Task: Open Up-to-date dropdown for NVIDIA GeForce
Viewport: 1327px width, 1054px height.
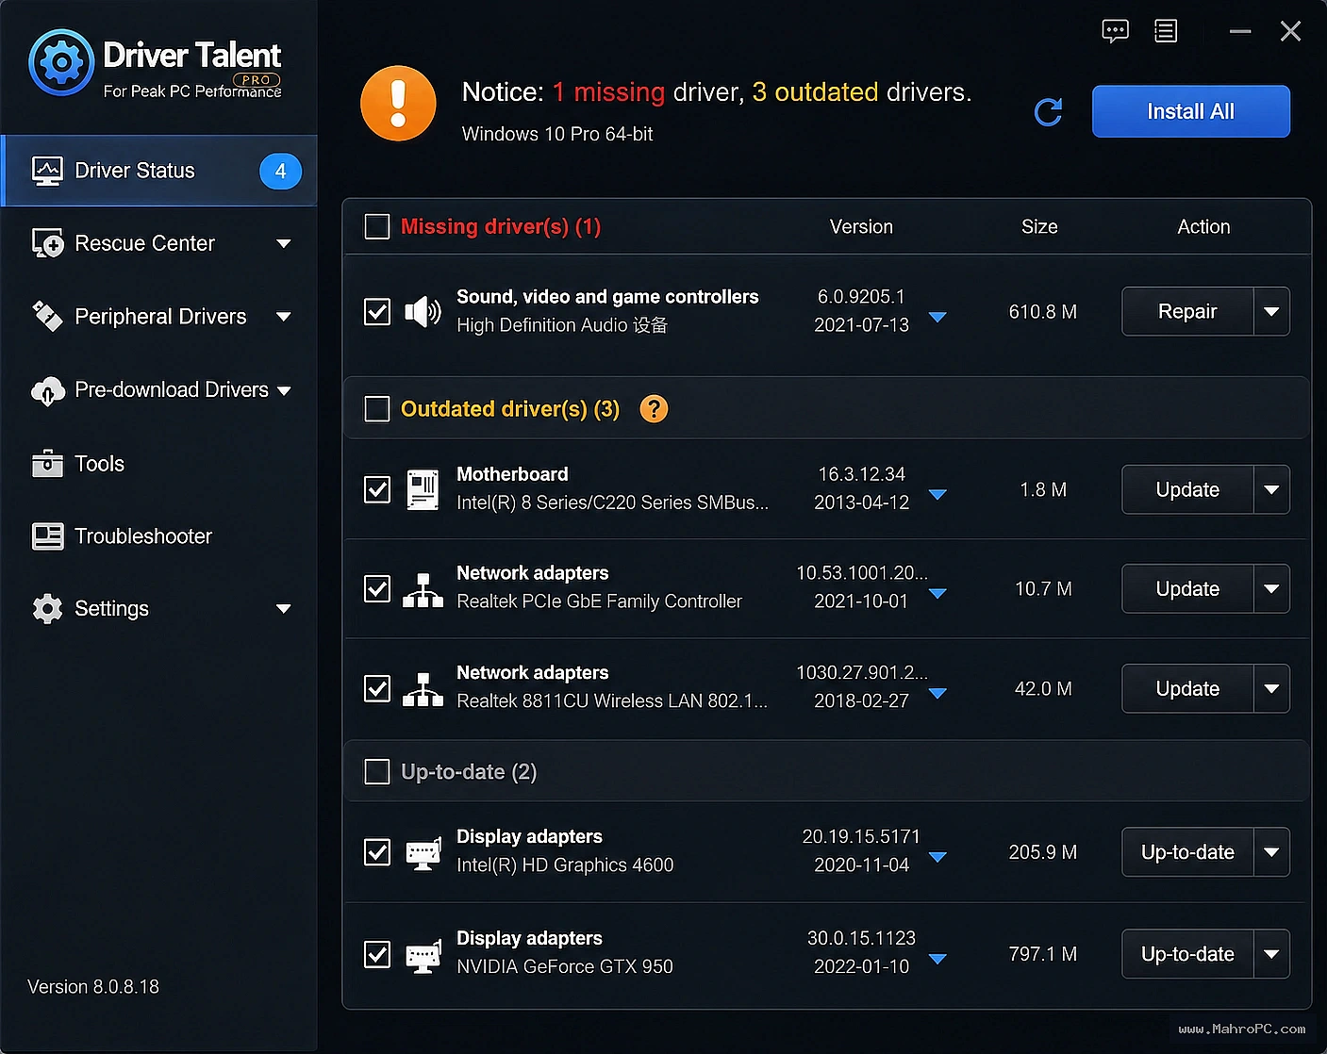Action: (1271, 954)
